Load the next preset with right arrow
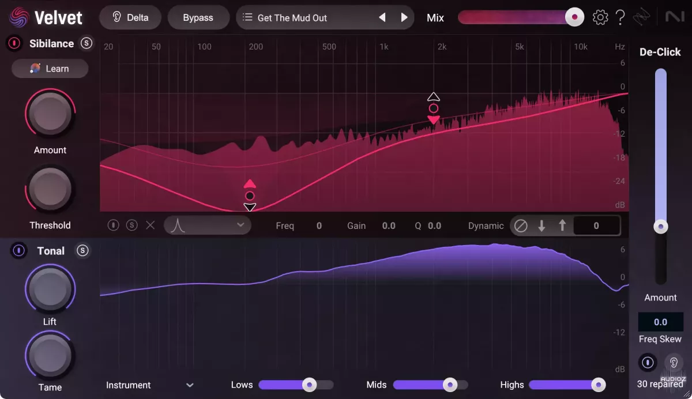Image resolution: width=692 pixels, height=399 pixels. (x=404, y=17)
